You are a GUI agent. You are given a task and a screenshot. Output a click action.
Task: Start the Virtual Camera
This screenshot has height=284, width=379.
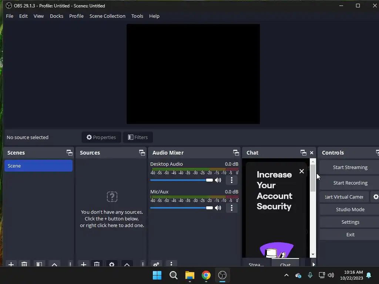point(344,197)
